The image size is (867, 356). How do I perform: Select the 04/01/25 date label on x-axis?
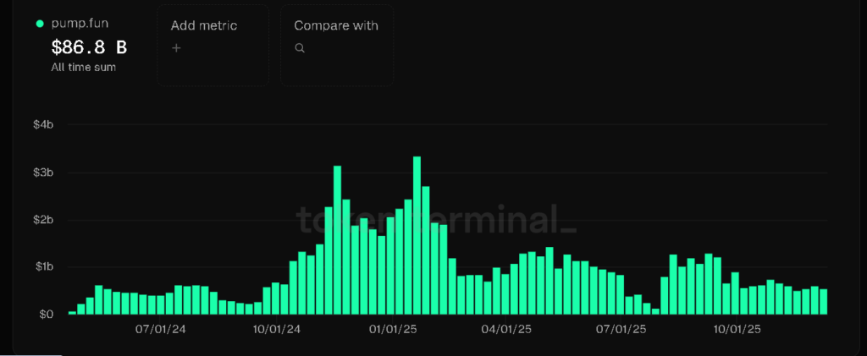[x=507, y=329]
